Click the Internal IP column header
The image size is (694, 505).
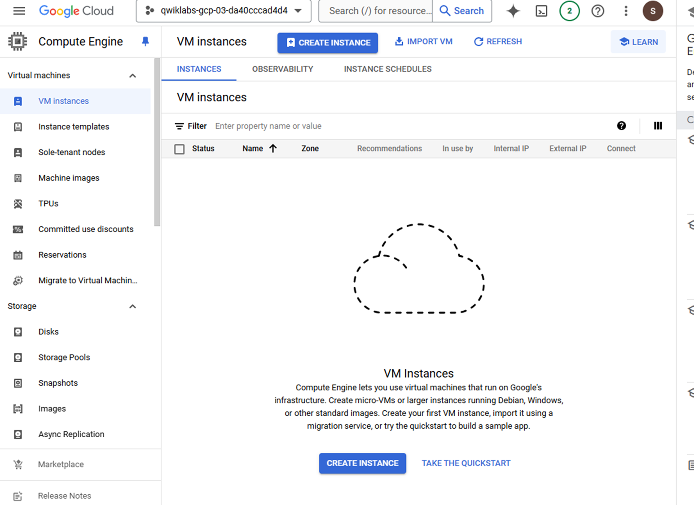pos(511,149)
